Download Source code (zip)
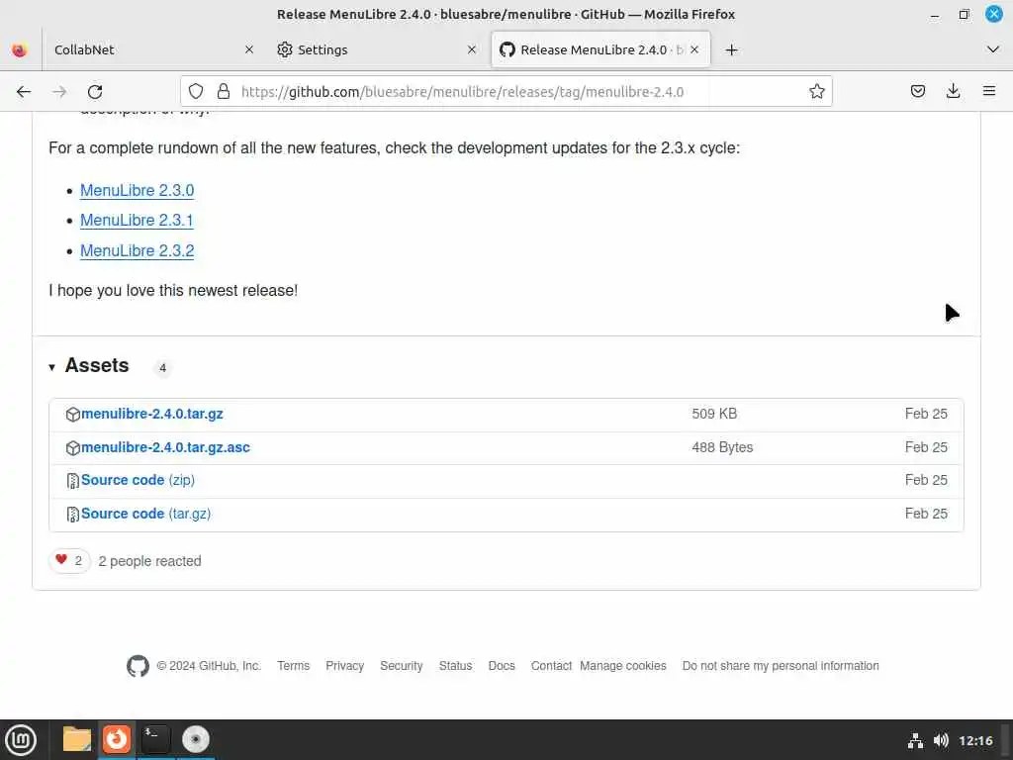Screen dimensions: 1013x760 pos(138,480)
